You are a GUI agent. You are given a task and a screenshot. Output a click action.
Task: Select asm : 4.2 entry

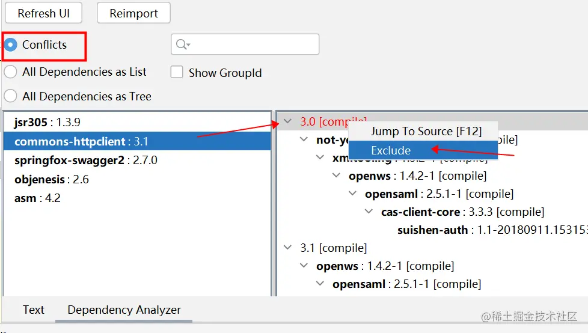(137, 198)
